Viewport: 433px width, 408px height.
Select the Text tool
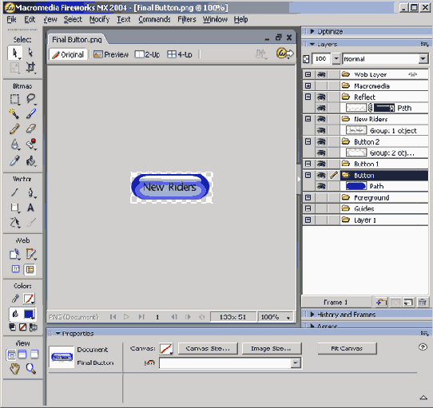[x=30, y=208]
